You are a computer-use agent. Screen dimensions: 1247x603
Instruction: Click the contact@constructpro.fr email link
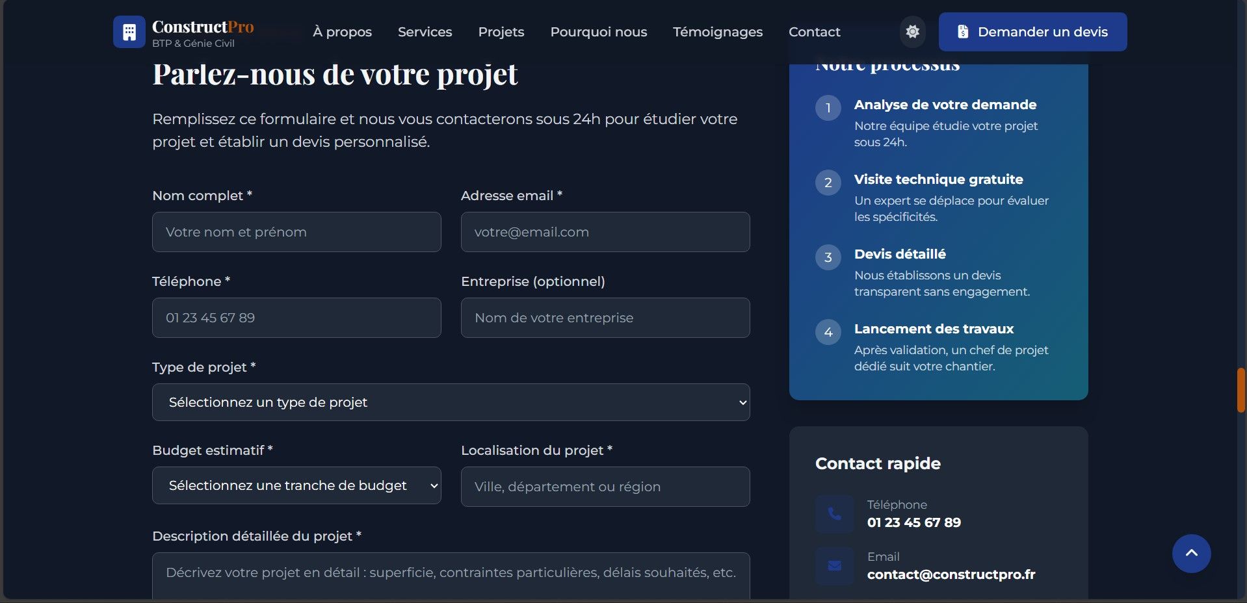click(x=951, y=574)
